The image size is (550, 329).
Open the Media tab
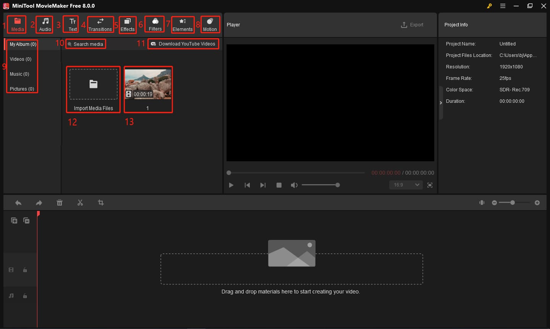click(x=17, y=24)
